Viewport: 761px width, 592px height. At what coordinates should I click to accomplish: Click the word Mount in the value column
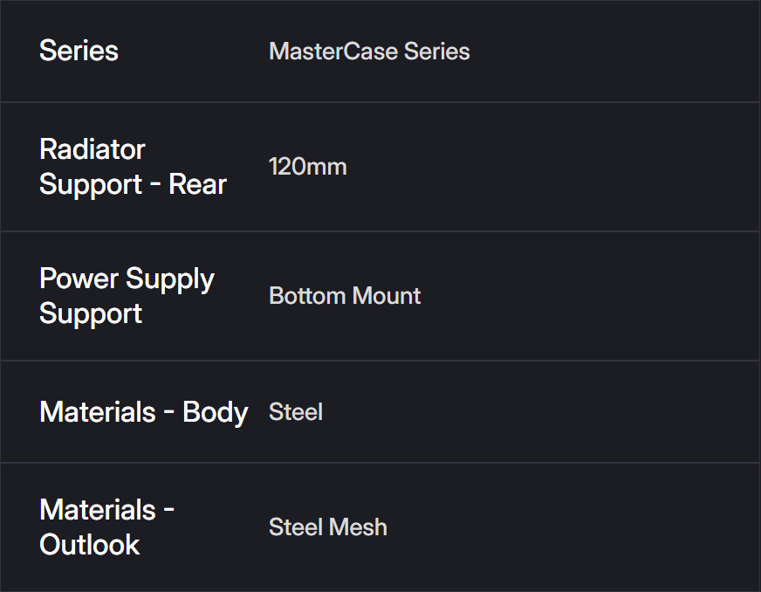tap(386, 296)
